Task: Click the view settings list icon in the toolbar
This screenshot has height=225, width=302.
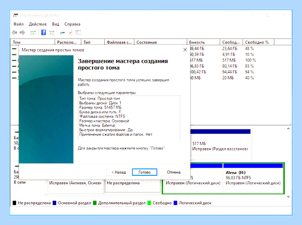Action: (78, 33)
